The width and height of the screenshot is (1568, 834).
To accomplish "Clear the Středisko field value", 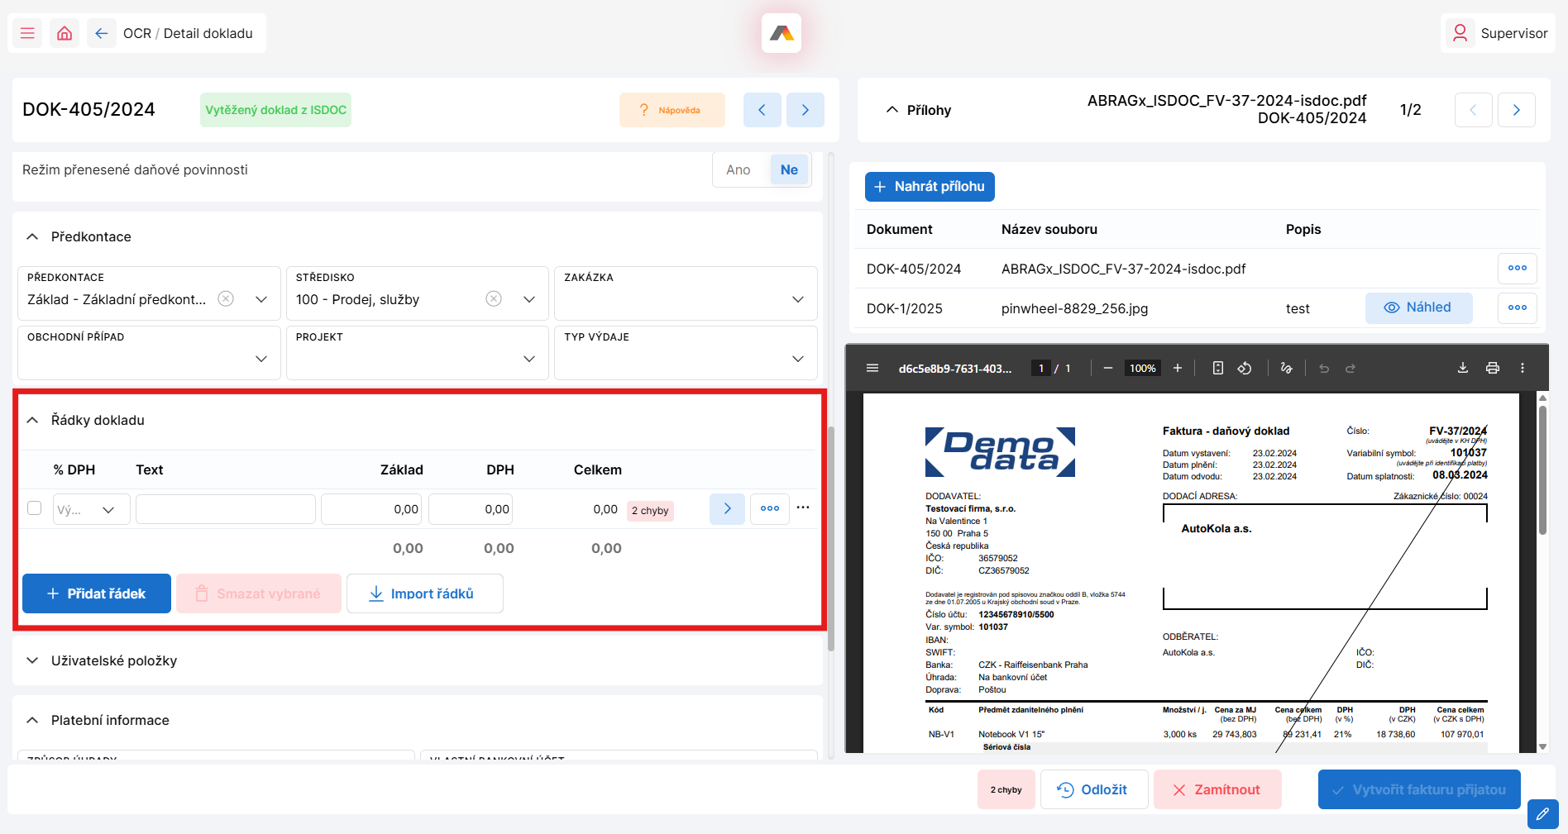I will point(494,298).
